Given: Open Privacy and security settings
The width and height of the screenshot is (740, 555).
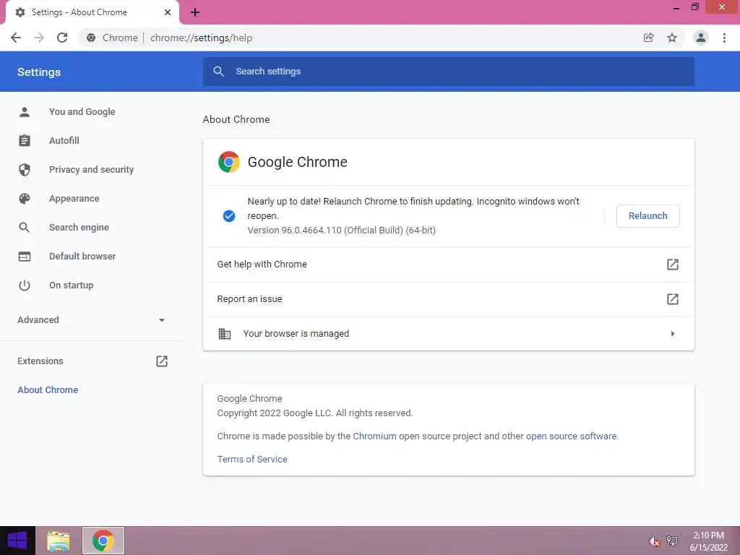Looking at the screenshot, I should [91, 169].
